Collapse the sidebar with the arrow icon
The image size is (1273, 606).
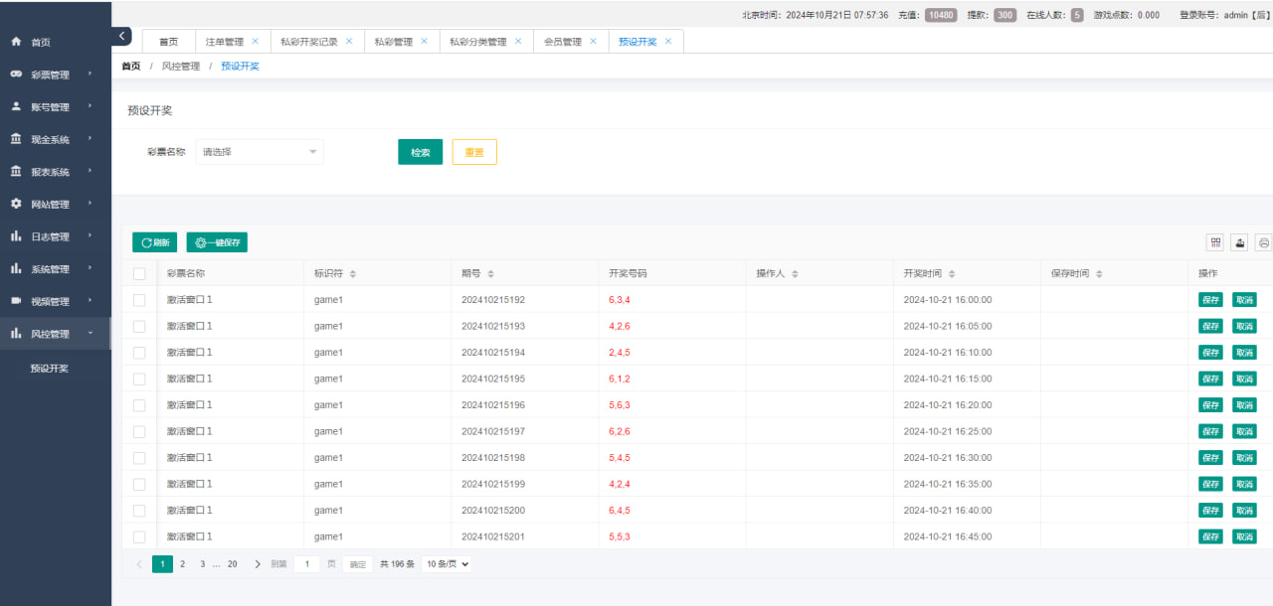(121, 36)
